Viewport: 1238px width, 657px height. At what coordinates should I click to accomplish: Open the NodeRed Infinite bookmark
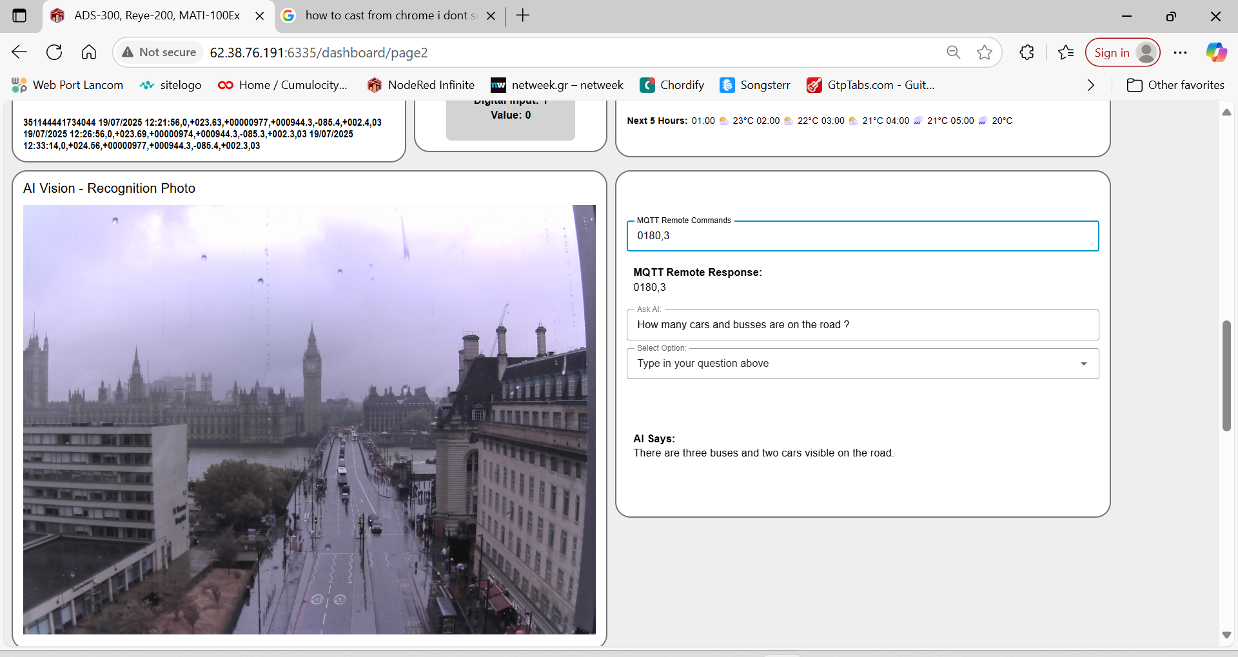[x=420, y=85]
